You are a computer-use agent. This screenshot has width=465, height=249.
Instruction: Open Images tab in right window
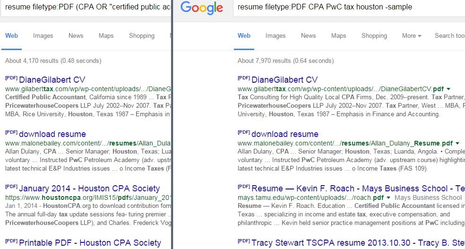point(276,36)
